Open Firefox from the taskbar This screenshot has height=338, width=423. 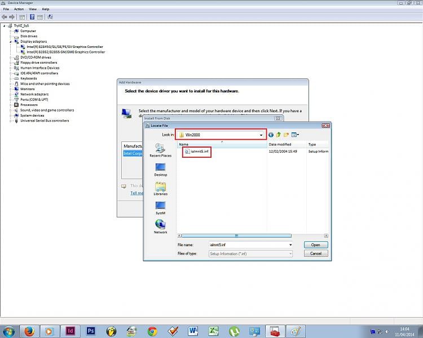29,331
